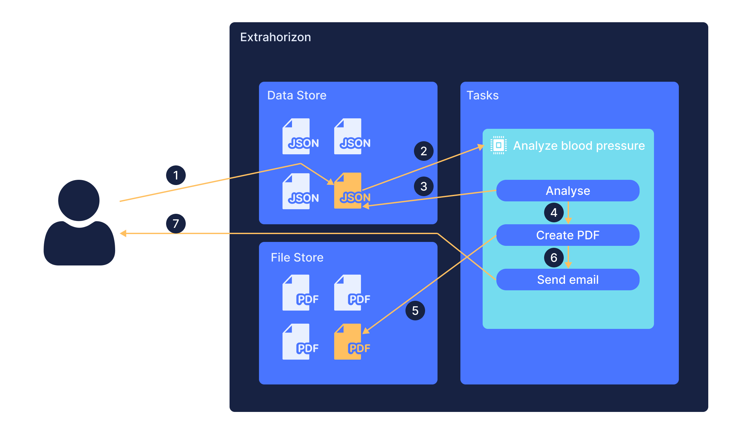Click step marker number 2
Screen dimensions: 739x425
click(x=423, y=151)
